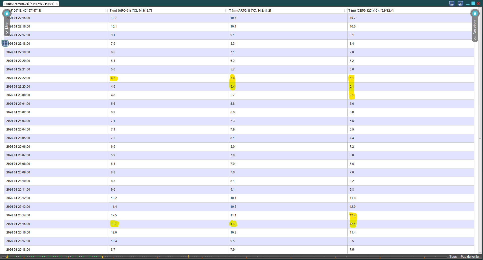
Task: Sort by the coordinates date column arrows
Action: 106,11
